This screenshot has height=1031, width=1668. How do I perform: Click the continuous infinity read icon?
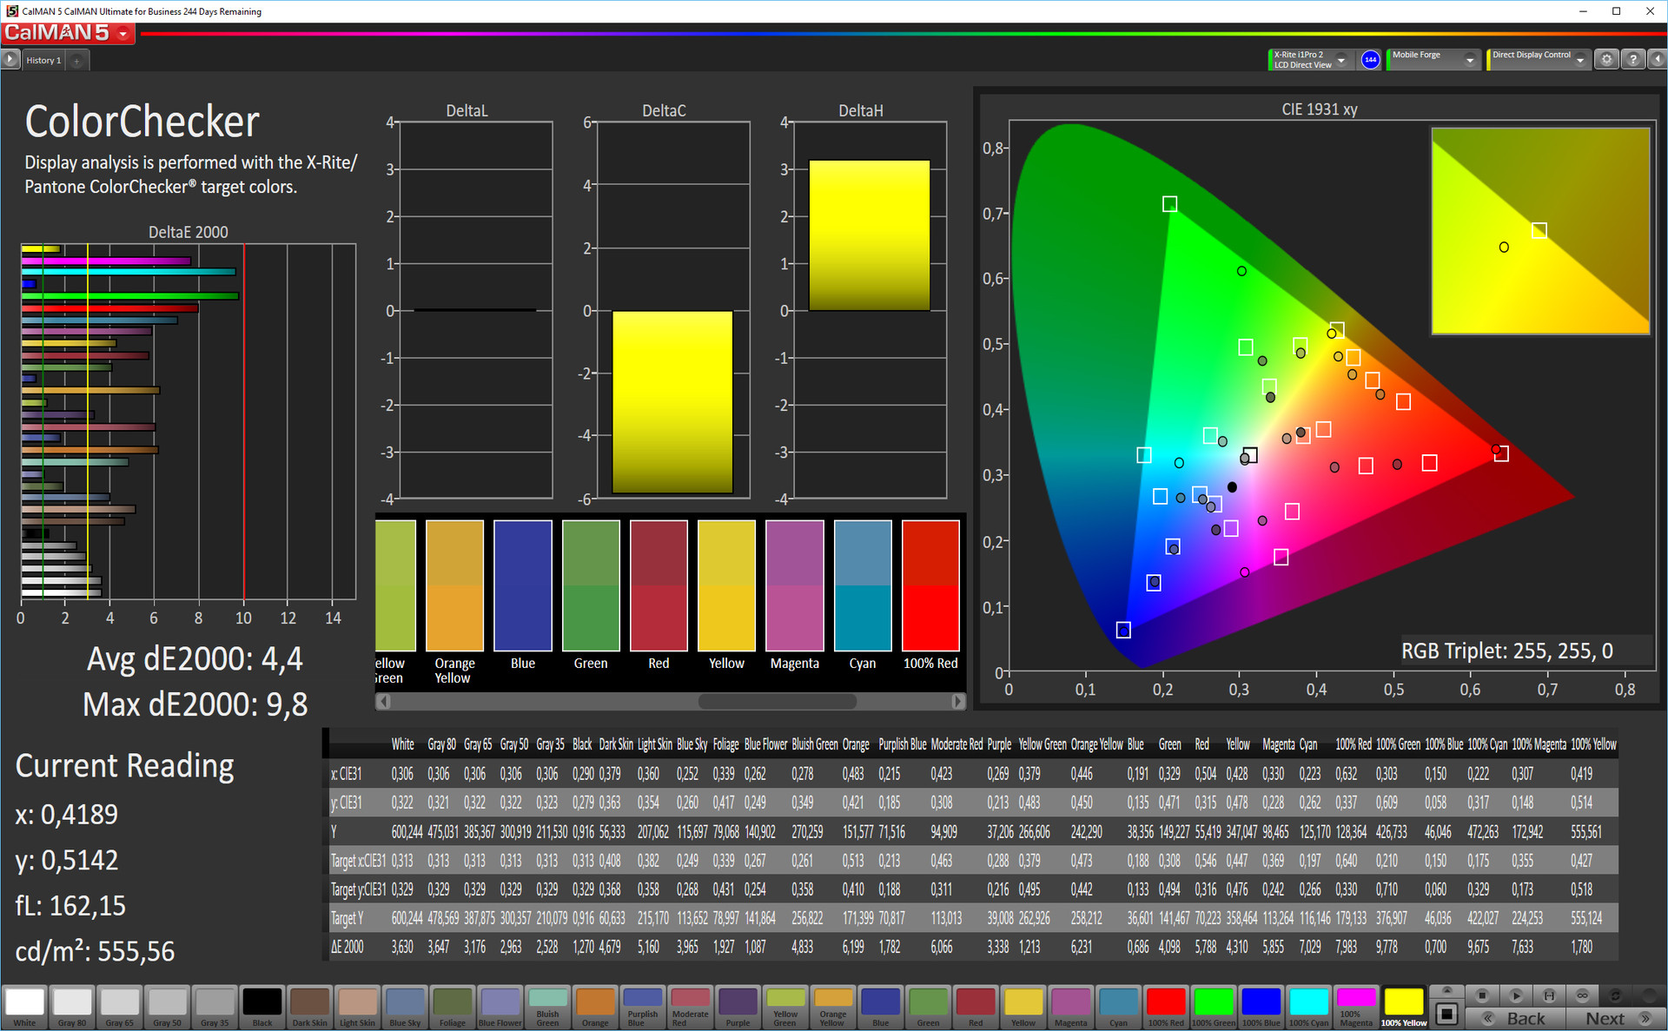[x=1582, y=995]
